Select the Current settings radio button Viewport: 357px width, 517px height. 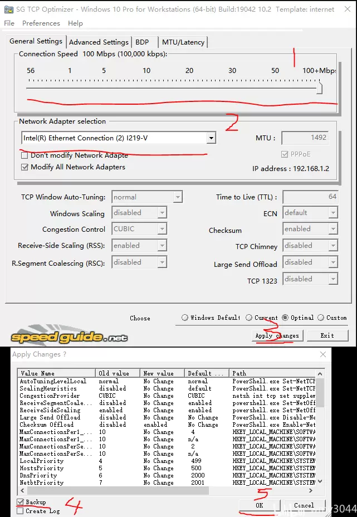tap(249, 318)
